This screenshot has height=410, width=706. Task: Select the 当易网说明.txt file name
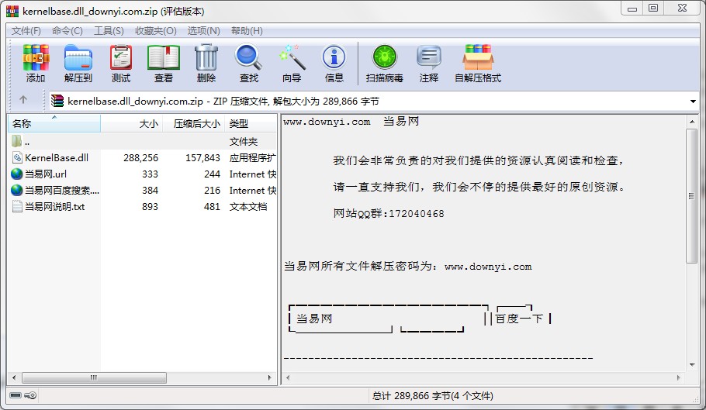pos(55,206)
